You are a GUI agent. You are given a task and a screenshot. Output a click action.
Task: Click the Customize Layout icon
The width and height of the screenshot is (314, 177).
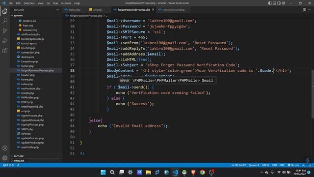point(284,3)
